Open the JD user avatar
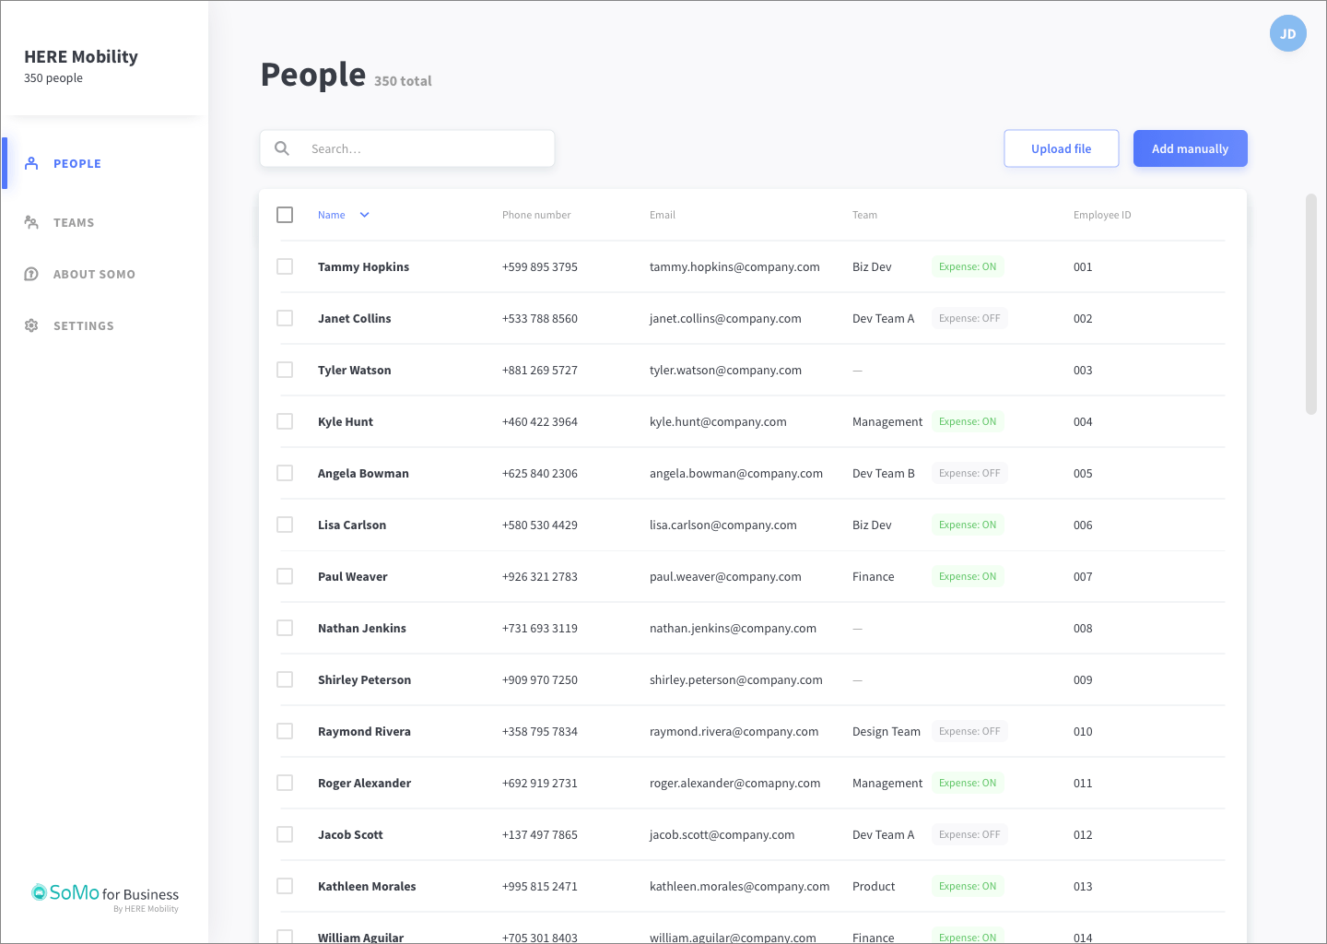 (1288, 33)
